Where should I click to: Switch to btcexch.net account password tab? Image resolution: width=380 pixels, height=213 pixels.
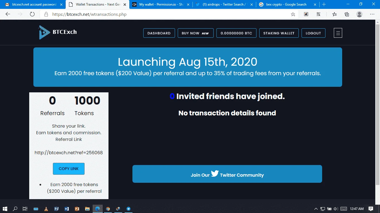click(x=32, y=4)
